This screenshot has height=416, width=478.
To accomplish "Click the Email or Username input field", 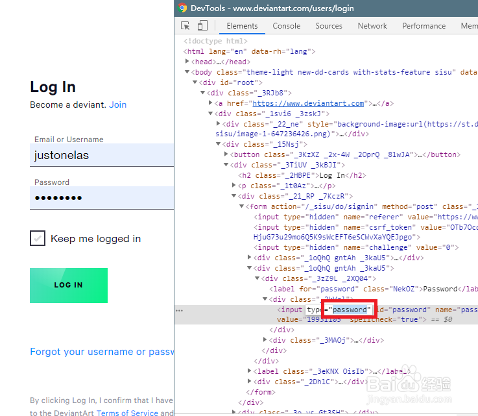I will point(102,155).
